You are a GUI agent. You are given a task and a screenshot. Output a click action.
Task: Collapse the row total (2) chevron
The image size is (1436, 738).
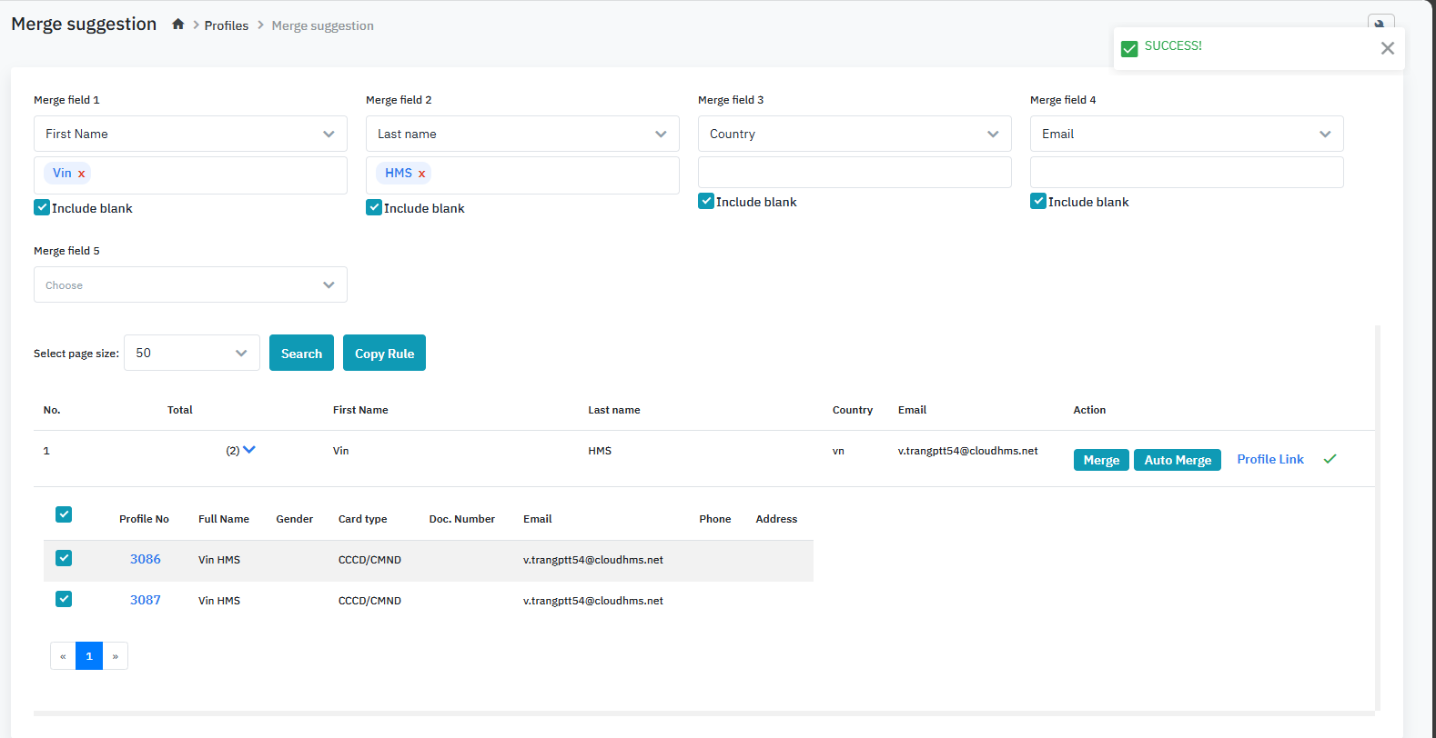click(x=249, y=450)
